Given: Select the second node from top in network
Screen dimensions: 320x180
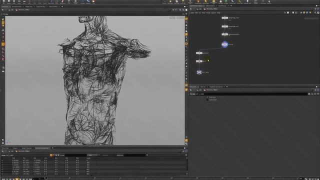Looking at the screenshot, I should (224, 26).
